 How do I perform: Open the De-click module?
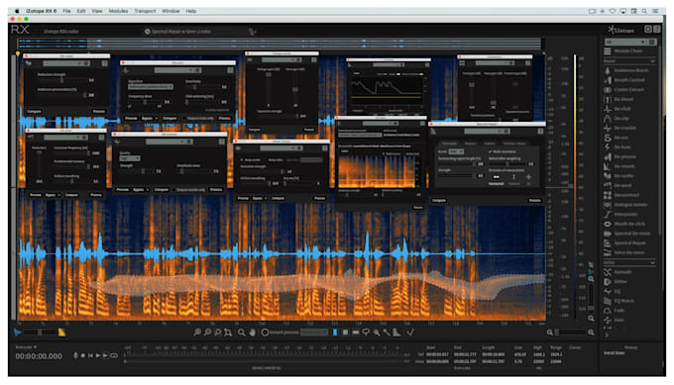click(618, 109)
